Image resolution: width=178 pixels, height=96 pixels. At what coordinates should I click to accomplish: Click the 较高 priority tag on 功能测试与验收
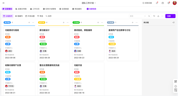click(8, 37)
